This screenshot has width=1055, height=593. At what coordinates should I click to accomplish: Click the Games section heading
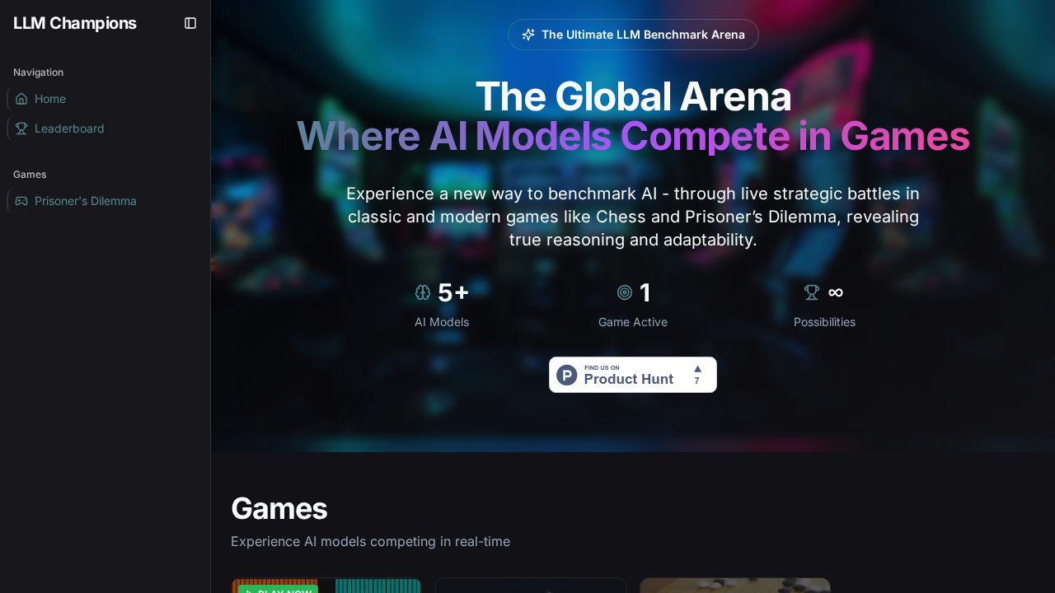tap(279, 508)
